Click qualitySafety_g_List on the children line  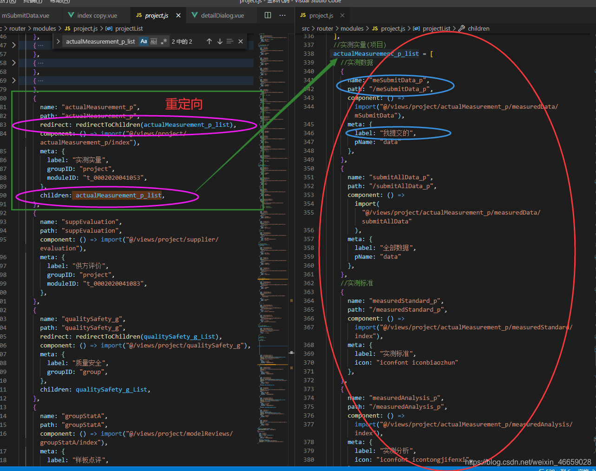pos(111,389)
